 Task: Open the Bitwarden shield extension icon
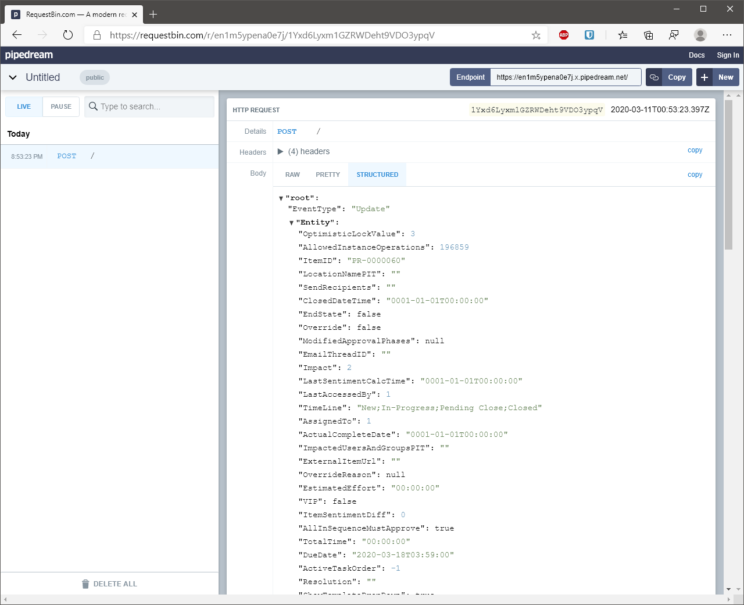coord(589,35)
